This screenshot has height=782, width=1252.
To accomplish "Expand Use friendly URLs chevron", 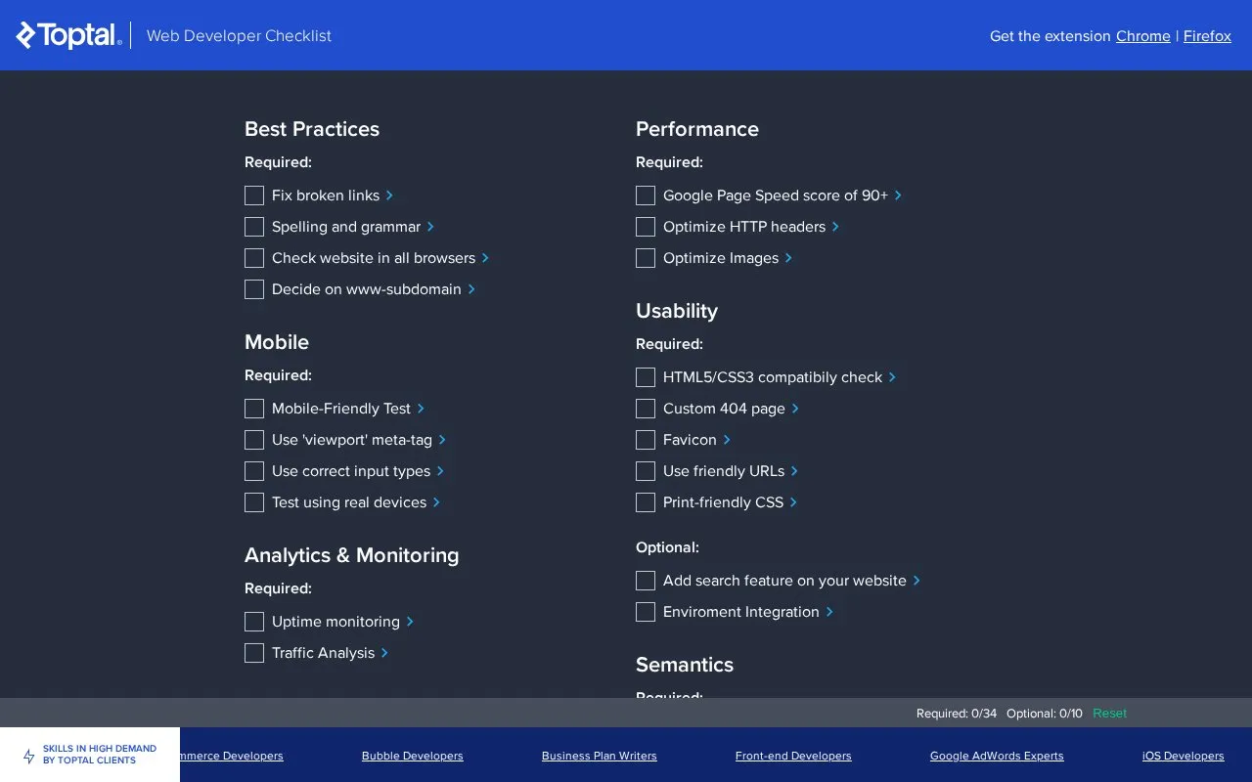I will (794, 471).
